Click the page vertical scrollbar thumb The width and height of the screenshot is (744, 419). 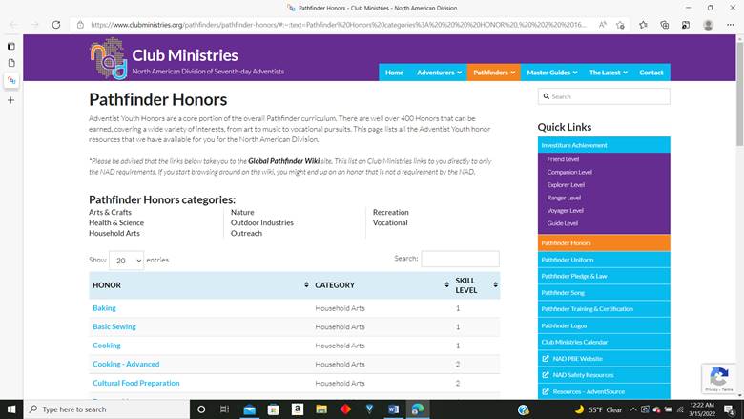point(740,94)
